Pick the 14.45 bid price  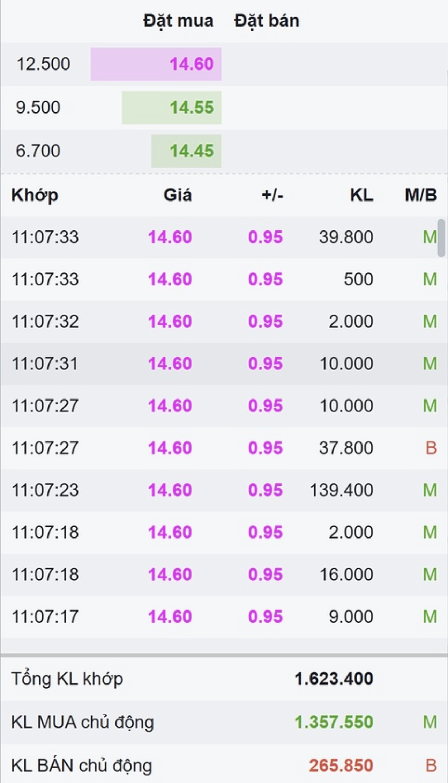(192, 151)
